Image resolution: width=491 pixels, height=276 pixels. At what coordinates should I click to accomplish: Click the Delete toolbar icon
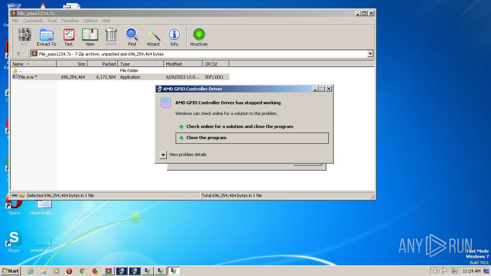(x=111, y=37)
